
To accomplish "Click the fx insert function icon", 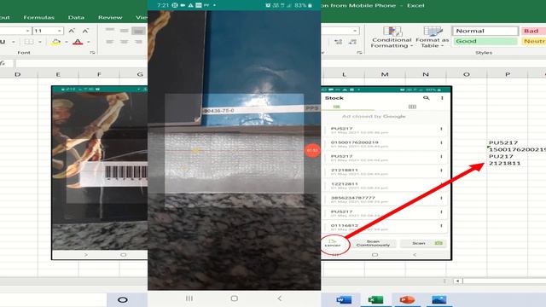I will (3, 63).
